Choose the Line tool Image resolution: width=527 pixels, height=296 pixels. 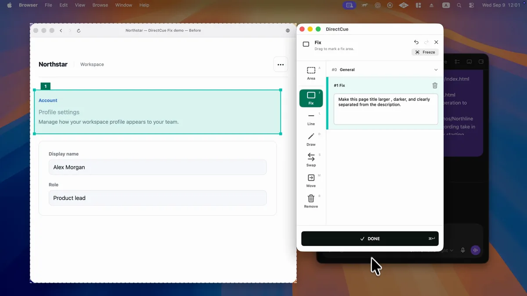tap(311, 119)
